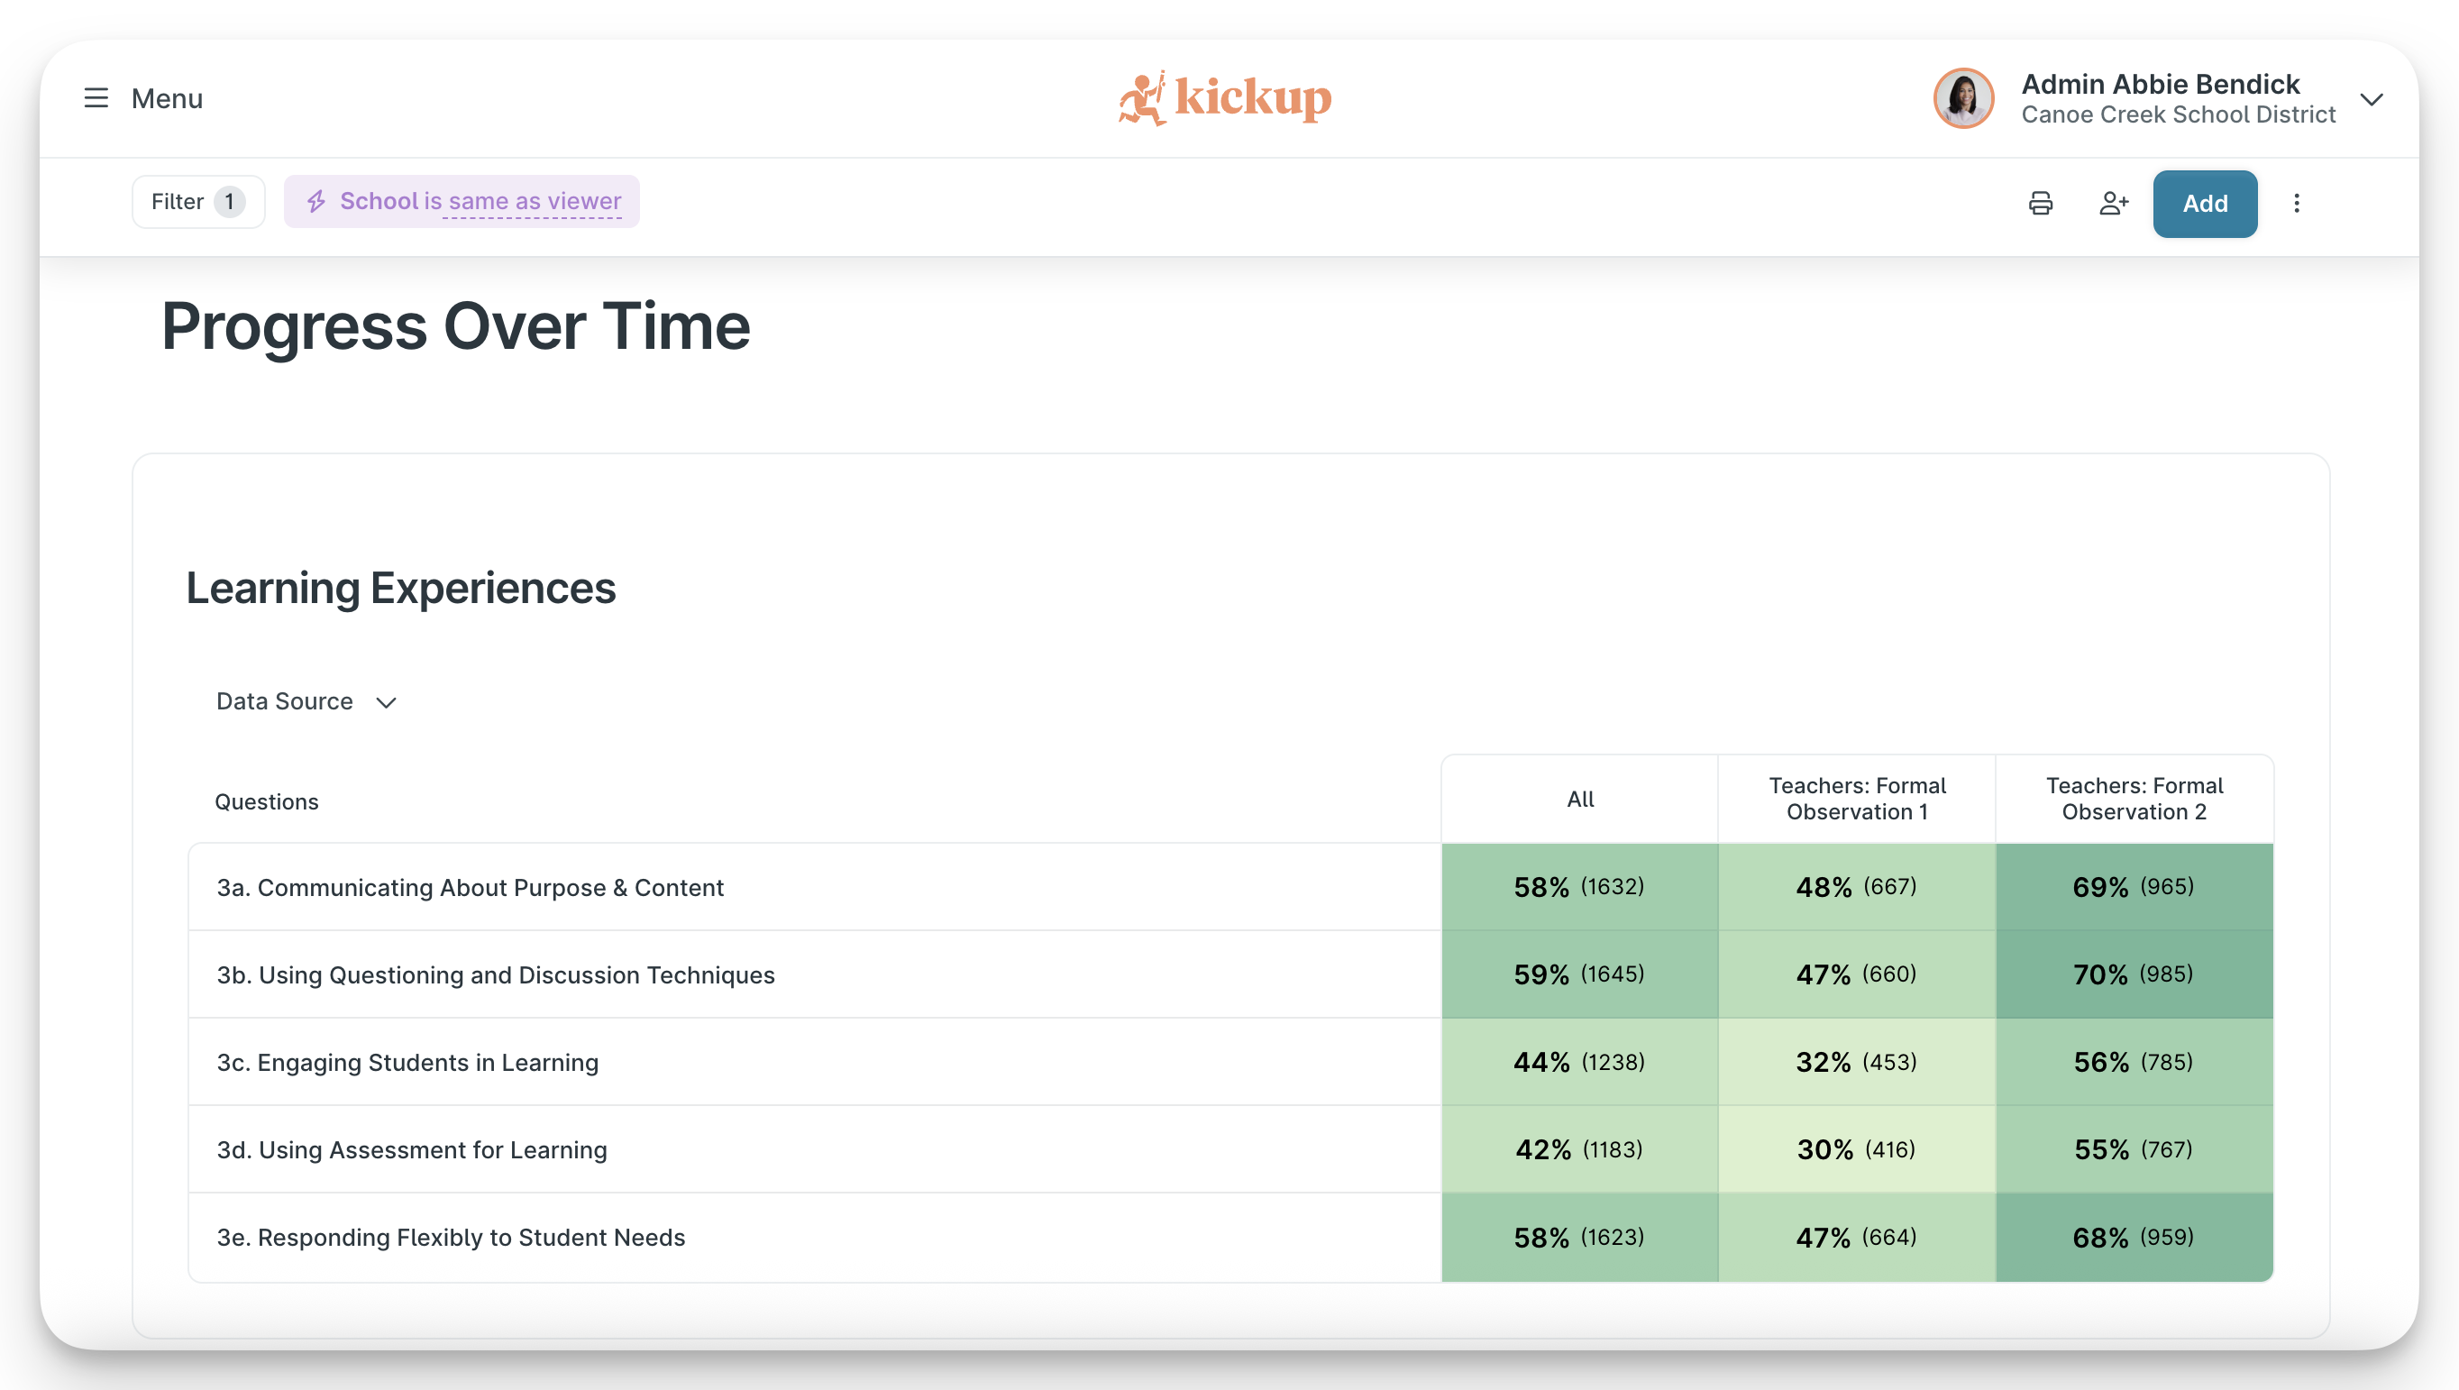Click Abbie Bendick's profile avatar
Image resolution: width=2459 pixels, height=1390 pixels.
click(1962, 98)
